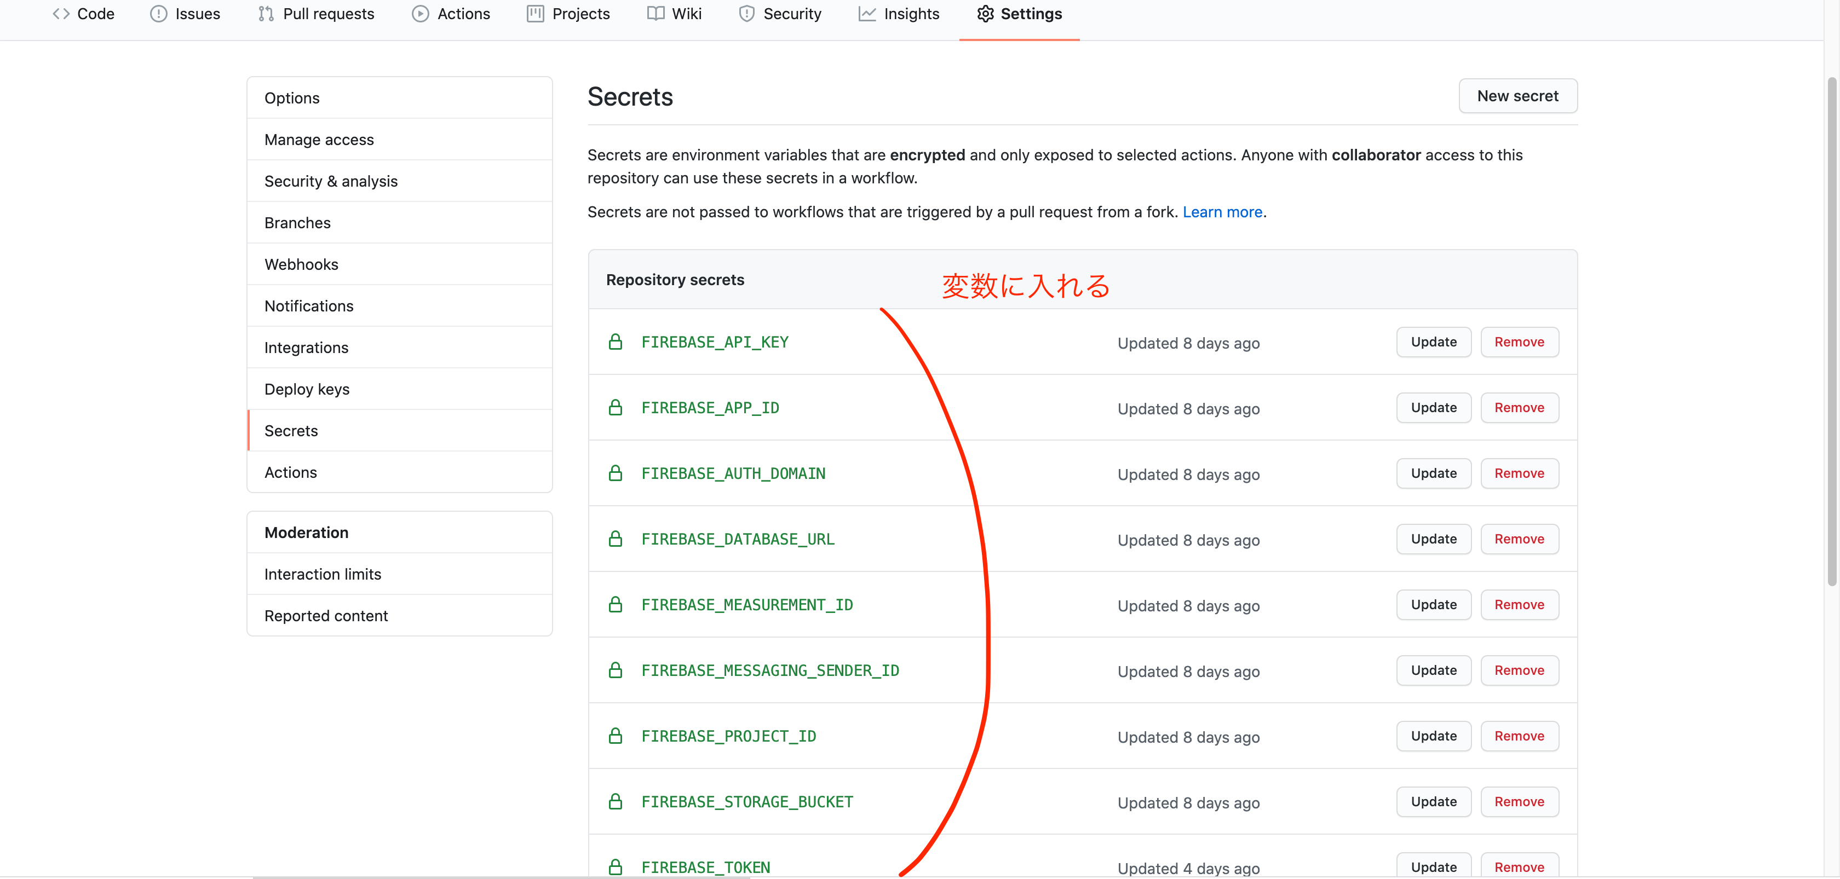The width and height of the screenshot is (1840, 879).
Task: Select Deploy keys in sidebar
Action: [x=307, y=389]
